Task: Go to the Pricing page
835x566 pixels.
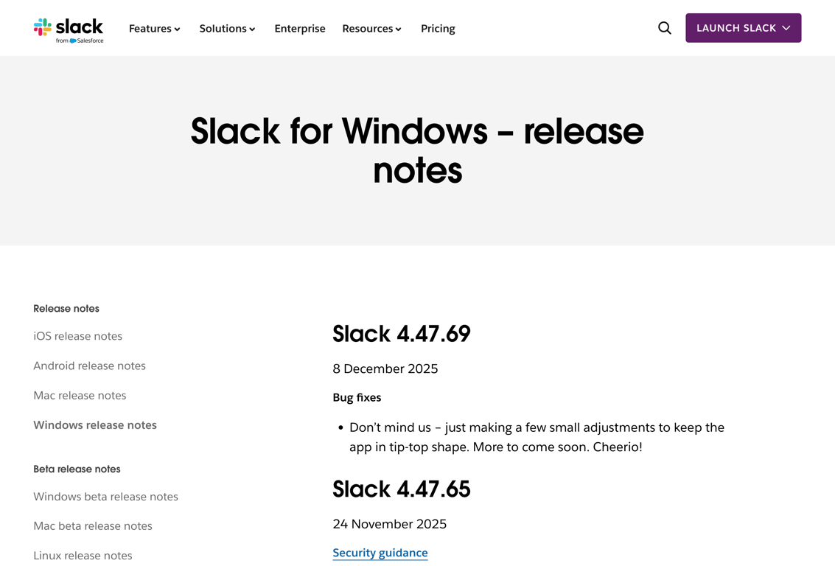Action: [x=438, y=29]
